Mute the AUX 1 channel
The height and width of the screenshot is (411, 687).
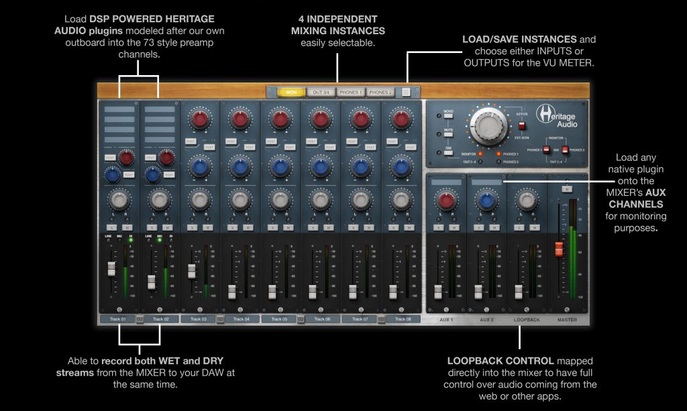click(454, 227)
